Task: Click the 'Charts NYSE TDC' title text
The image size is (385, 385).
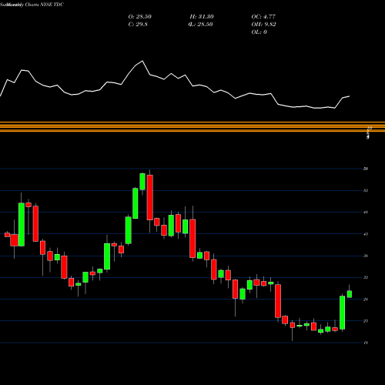Action: coord(45,5)
